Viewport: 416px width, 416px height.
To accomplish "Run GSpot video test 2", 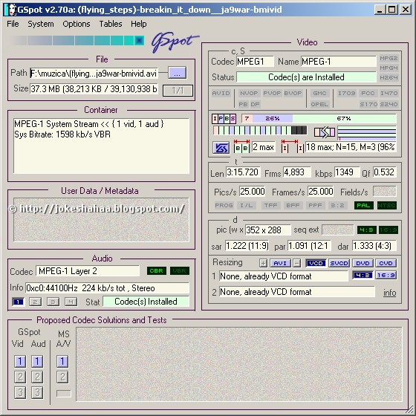I will [x=20, y=377].
